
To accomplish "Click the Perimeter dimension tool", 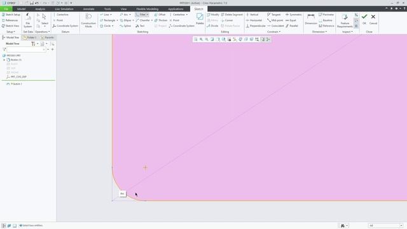I will (x=326, y=15).
